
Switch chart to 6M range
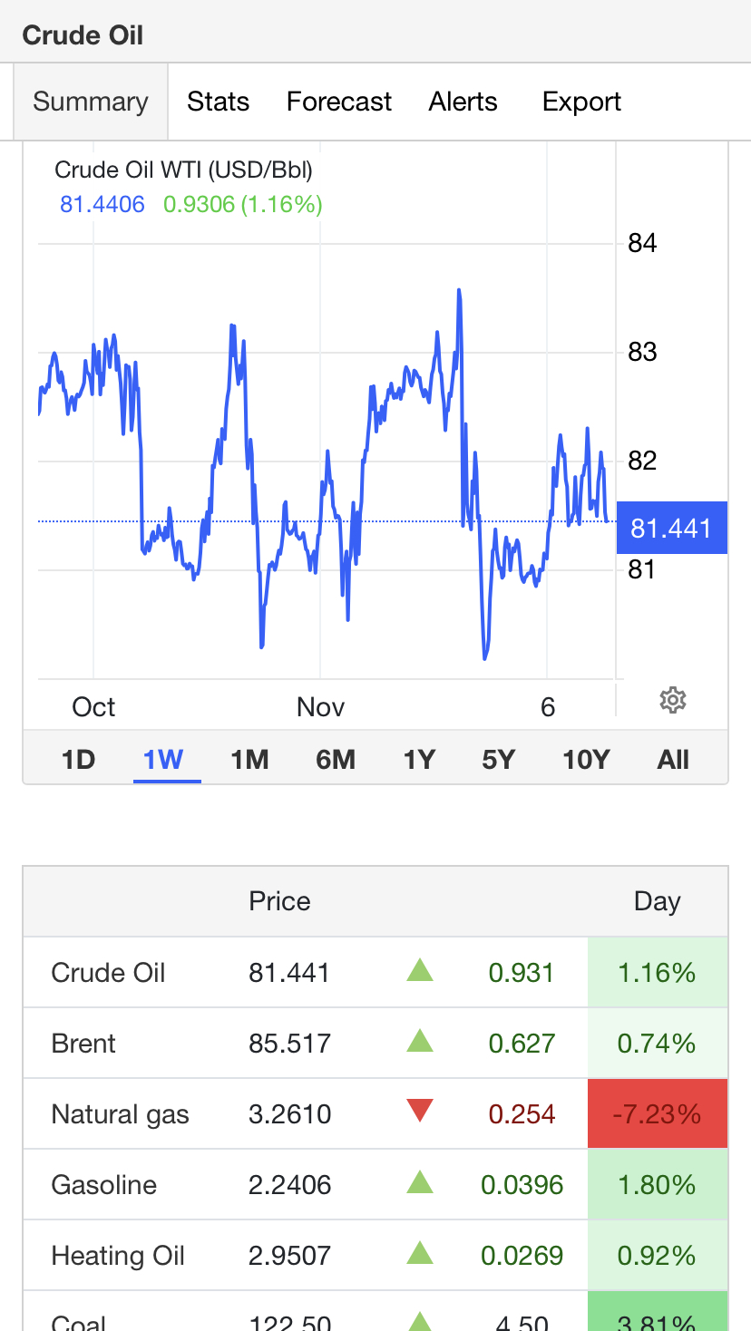point(336,759)
